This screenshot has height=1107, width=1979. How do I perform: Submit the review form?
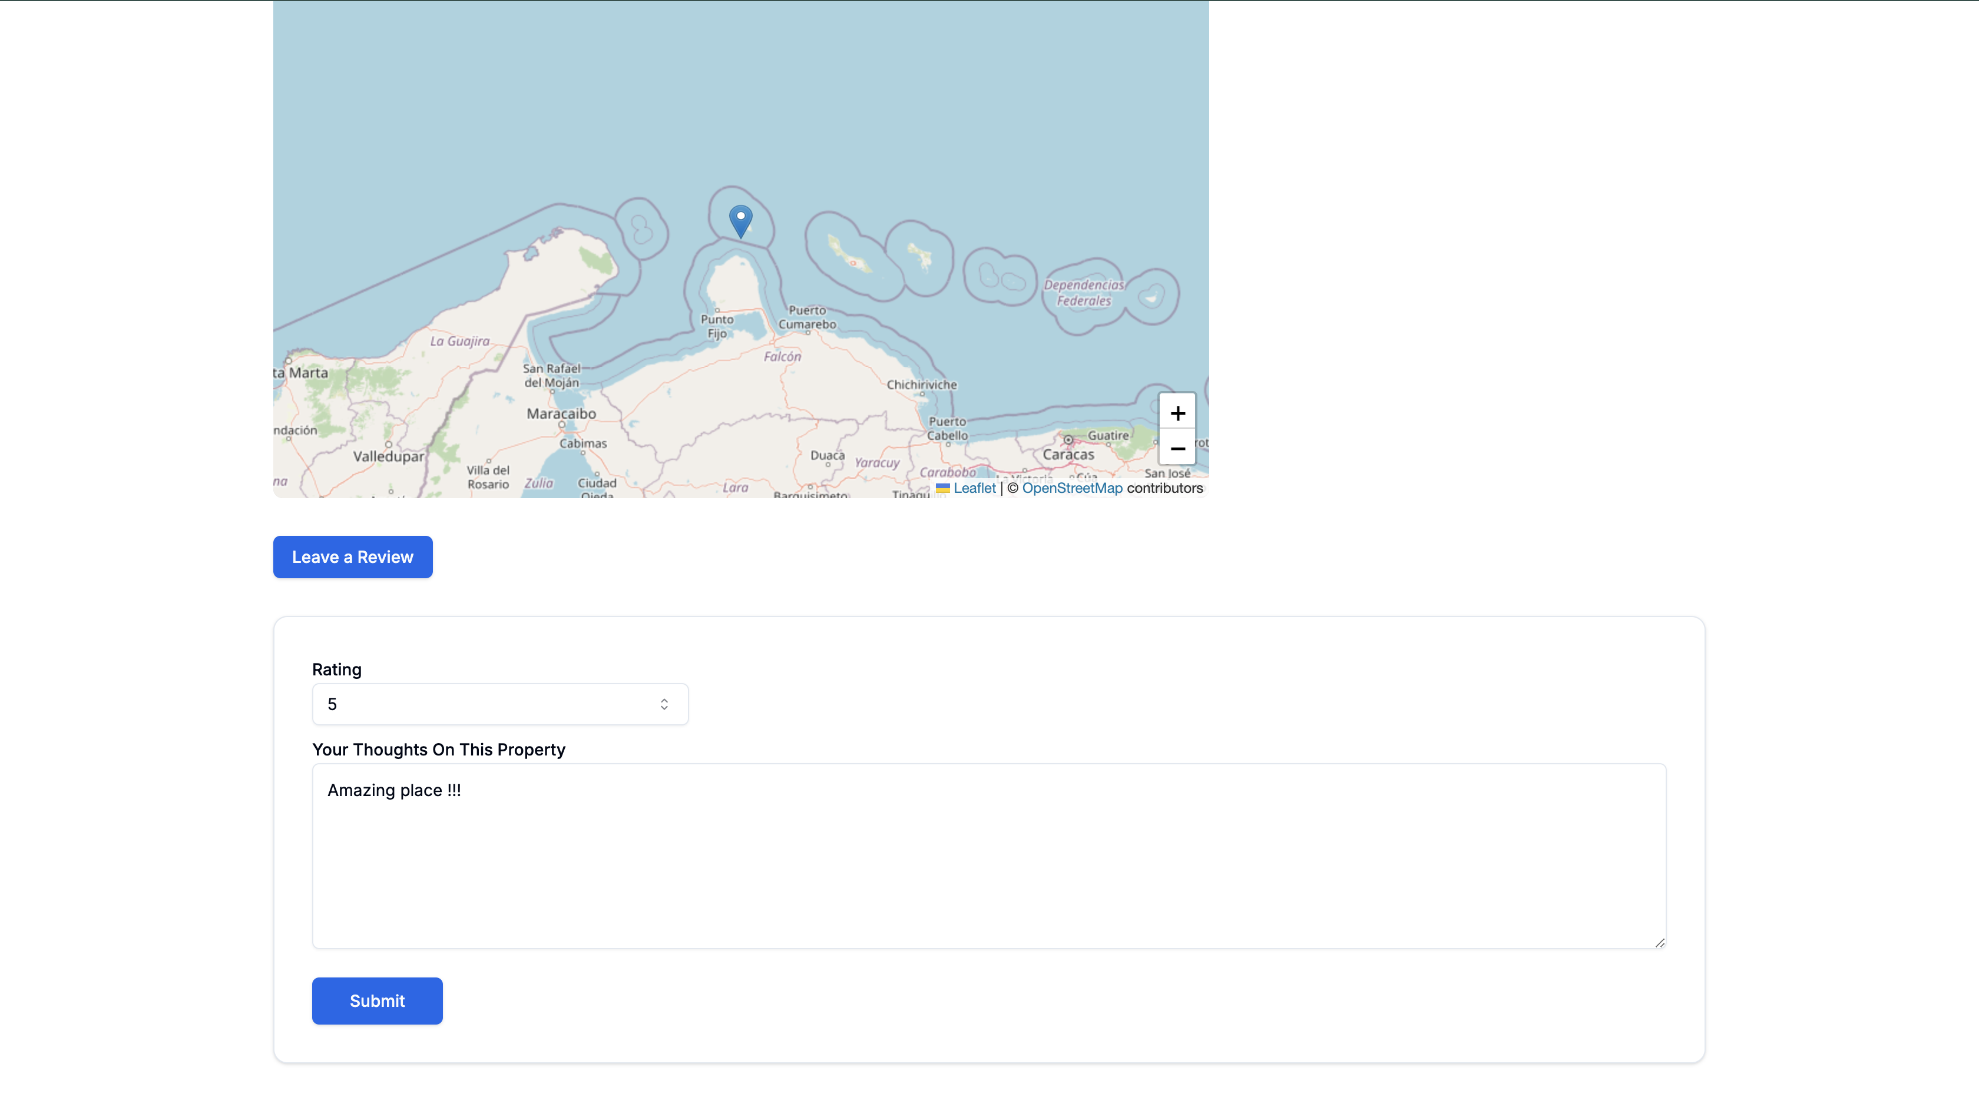coord(376,1001)
